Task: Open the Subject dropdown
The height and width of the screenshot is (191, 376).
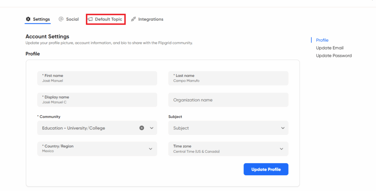Action: pyautogui.click(x=228, y=128)
